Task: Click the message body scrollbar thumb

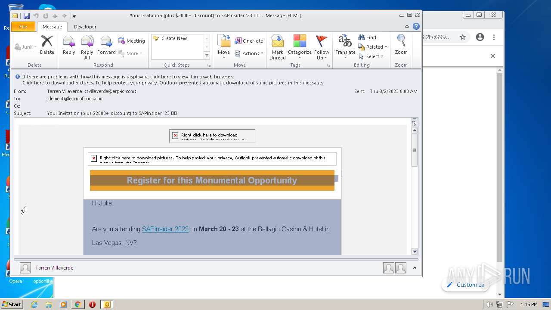Action: [x=415, y=150]
